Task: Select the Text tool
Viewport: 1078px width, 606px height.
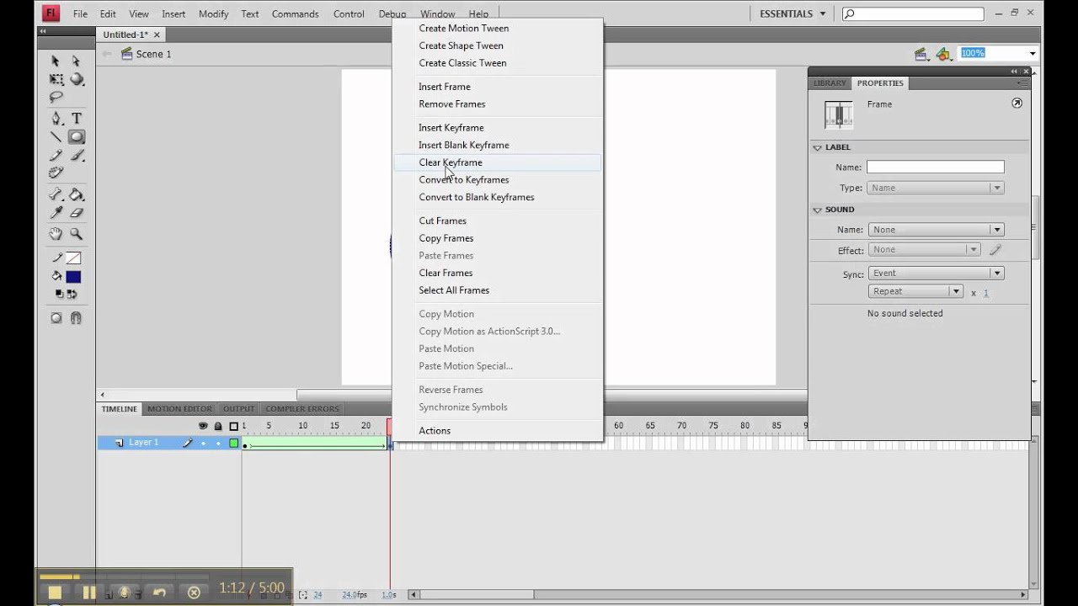Action: [77, 119]
